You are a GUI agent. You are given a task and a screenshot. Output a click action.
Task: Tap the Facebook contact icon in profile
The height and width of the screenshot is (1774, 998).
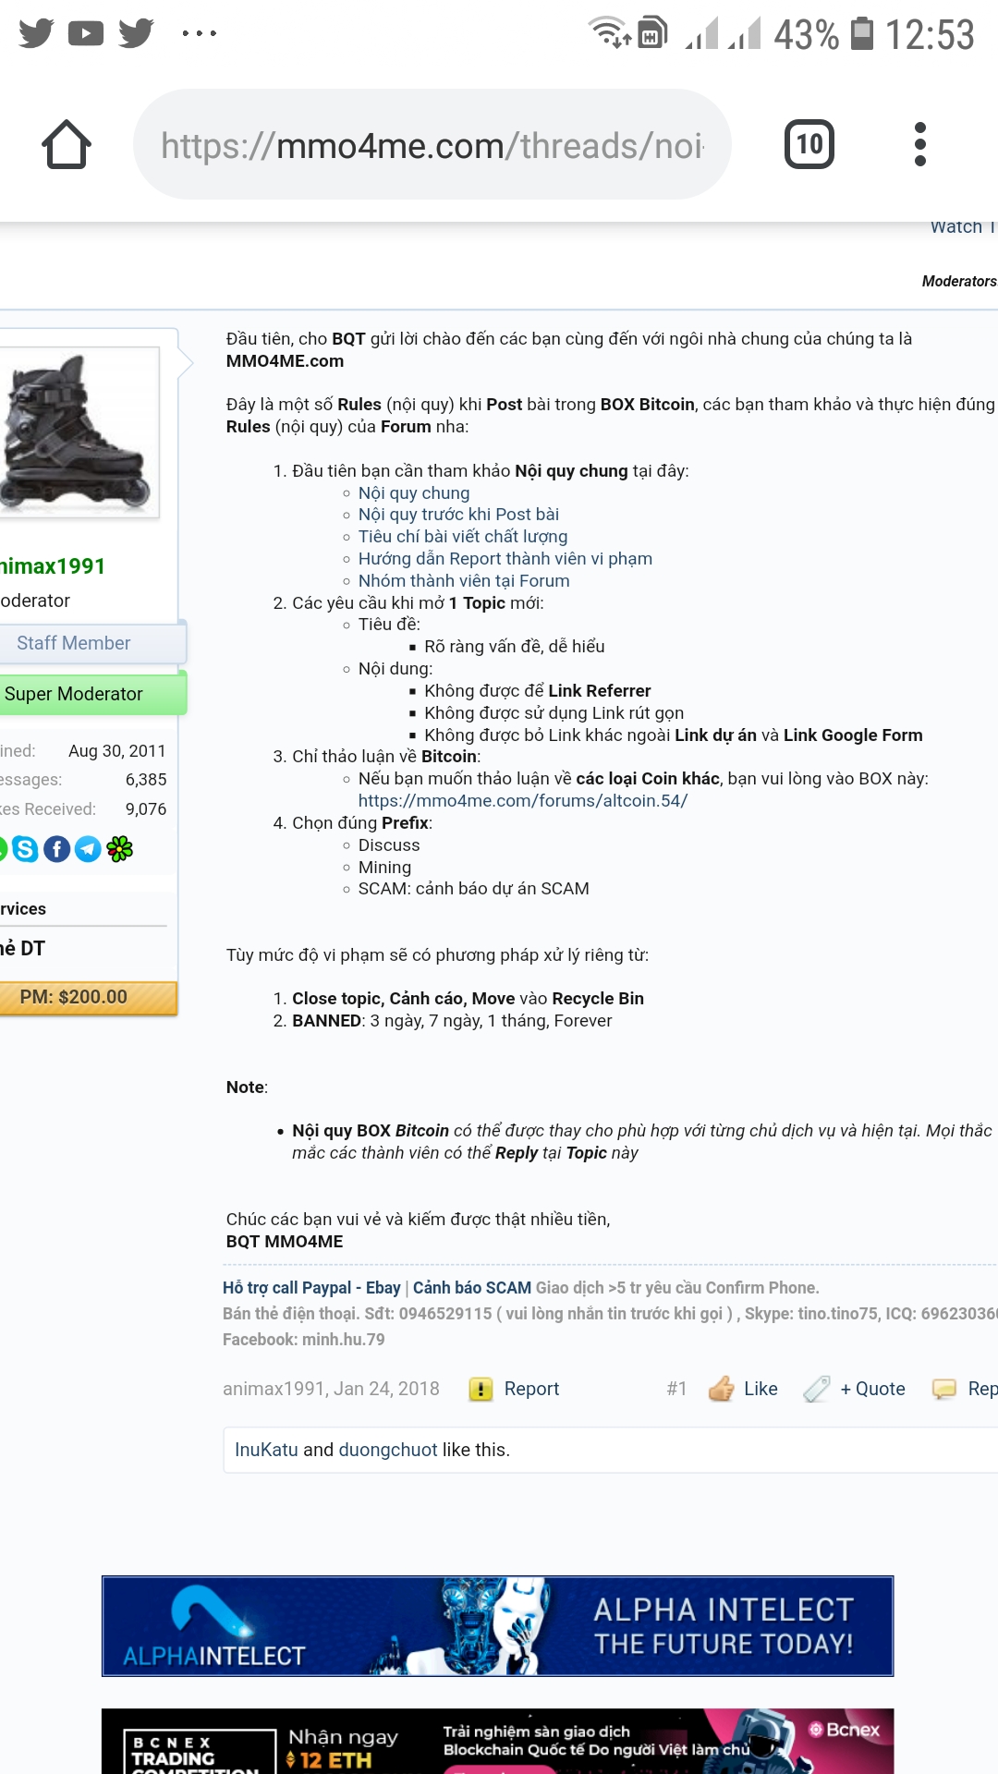(x=57, y=848)
